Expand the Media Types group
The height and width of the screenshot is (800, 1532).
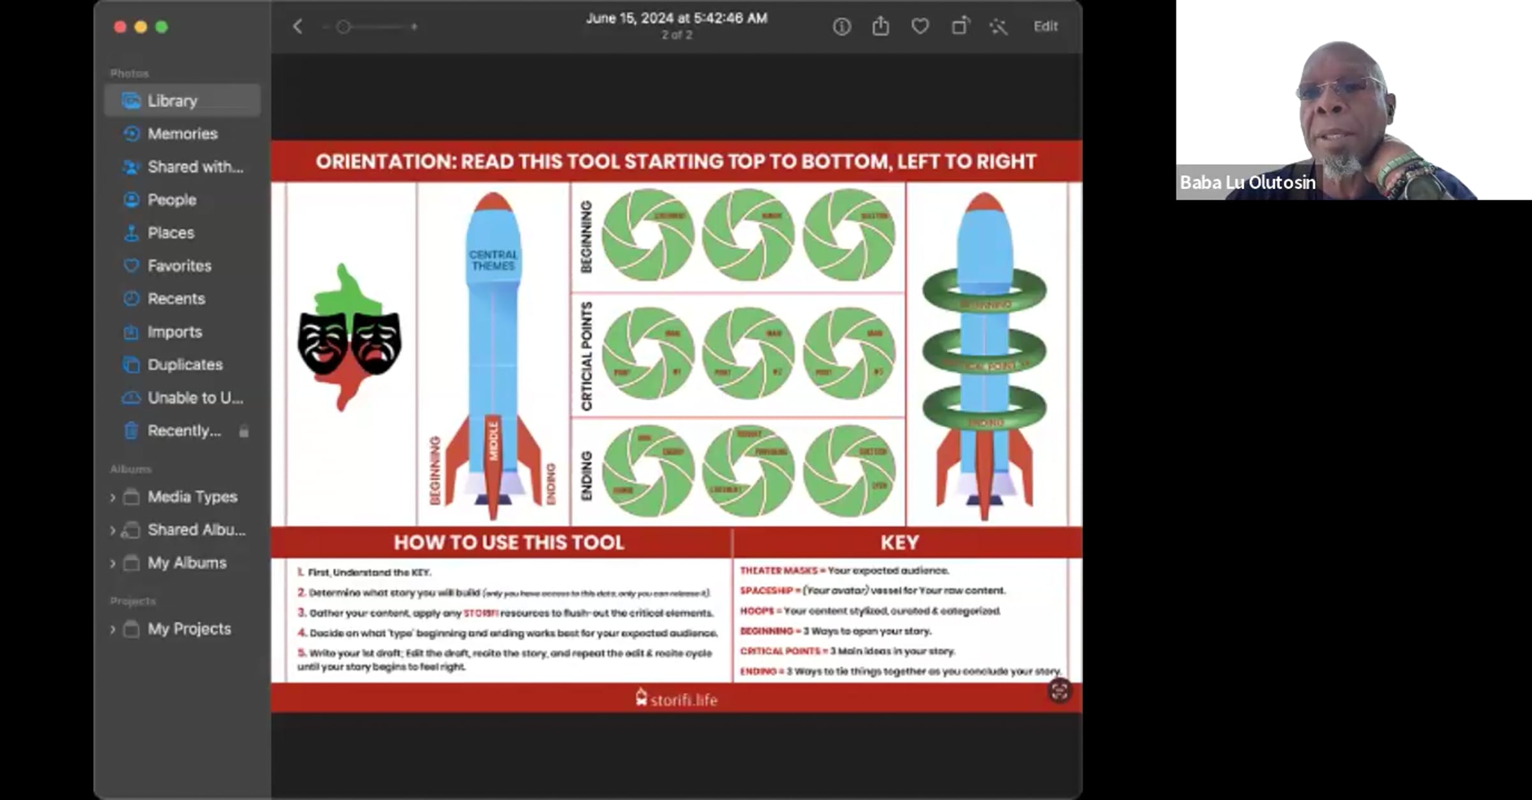point(113,498)
